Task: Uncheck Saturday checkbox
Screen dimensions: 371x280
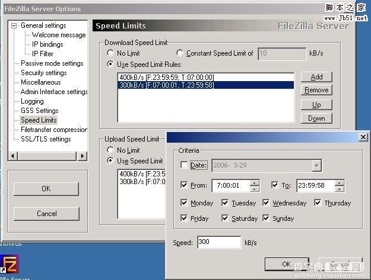Action: point(225,218)
